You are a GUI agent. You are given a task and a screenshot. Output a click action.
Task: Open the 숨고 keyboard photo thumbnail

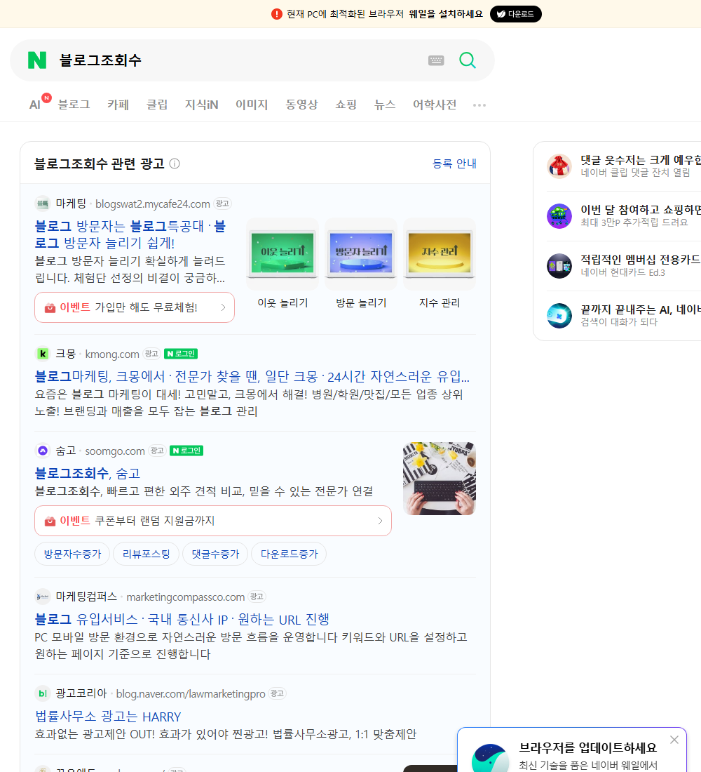440,479
